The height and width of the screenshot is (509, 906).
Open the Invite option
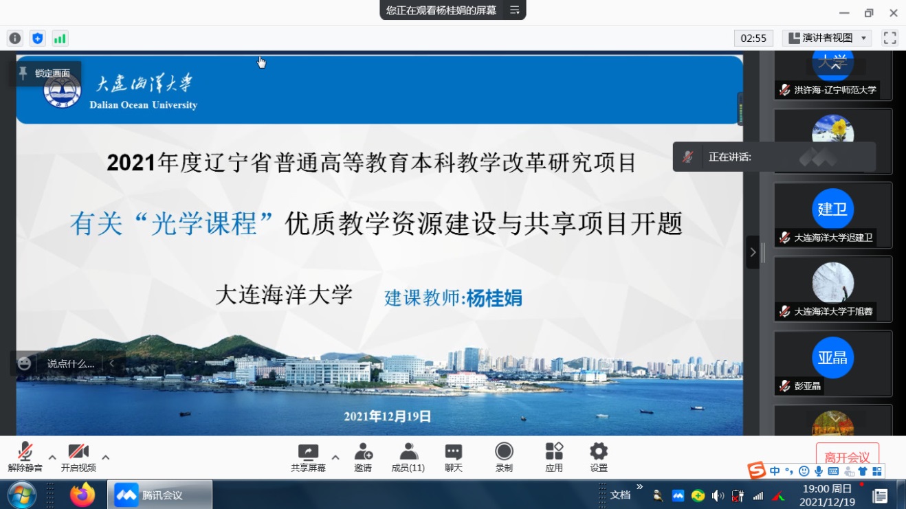(363, 457)
